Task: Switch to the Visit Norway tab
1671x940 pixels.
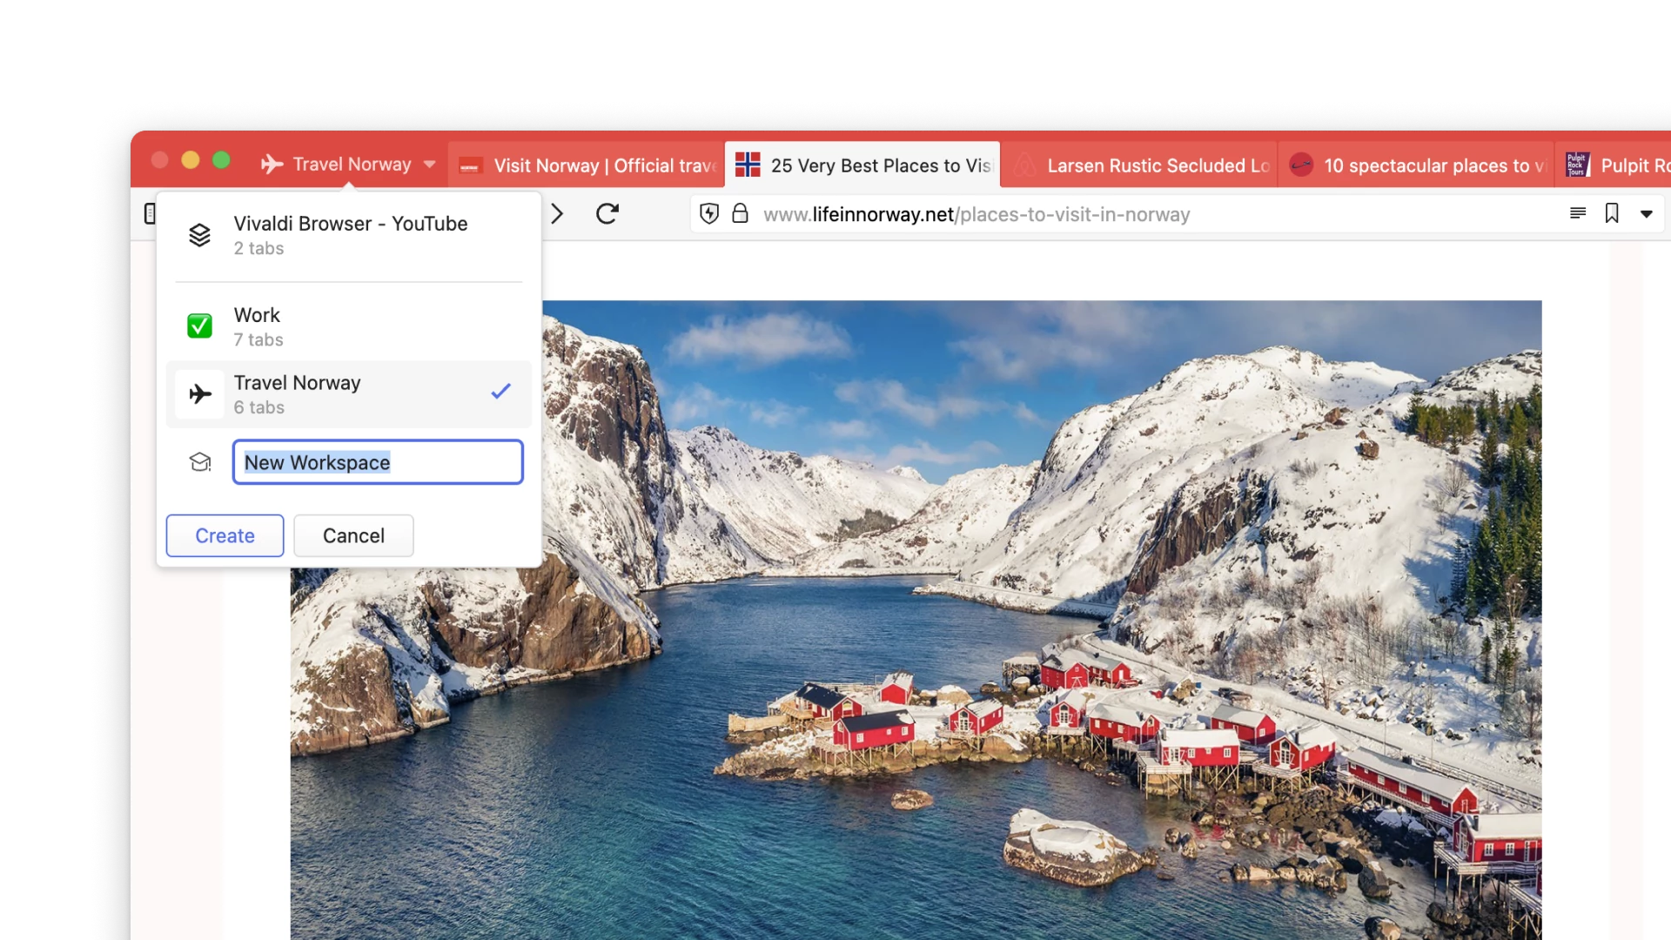Action: click(585, 164)
